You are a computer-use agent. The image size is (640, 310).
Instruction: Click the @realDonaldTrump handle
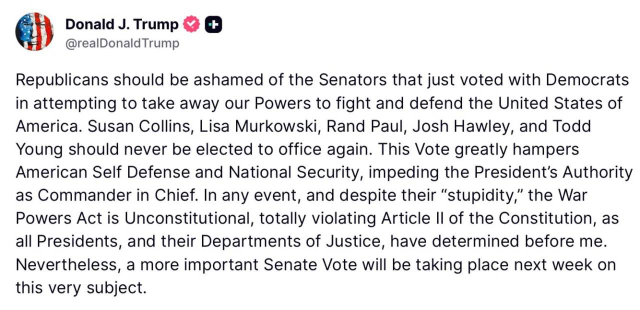coord(122,43)
